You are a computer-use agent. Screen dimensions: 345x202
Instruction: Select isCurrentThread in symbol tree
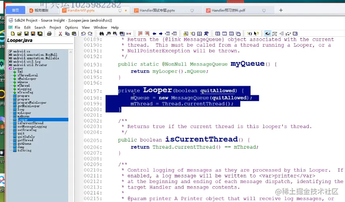pyautogui.click(x=30, y=123)
